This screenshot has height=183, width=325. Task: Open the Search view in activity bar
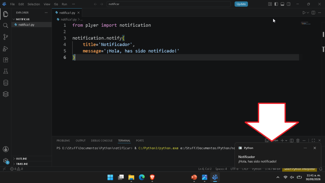6,25
